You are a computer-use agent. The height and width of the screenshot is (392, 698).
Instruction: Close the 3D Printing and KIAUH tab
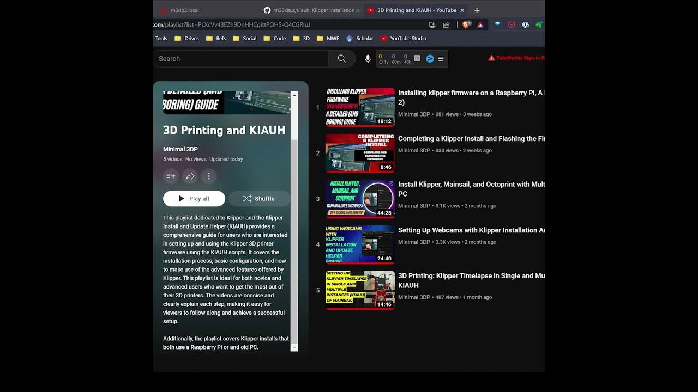[462, 10]
